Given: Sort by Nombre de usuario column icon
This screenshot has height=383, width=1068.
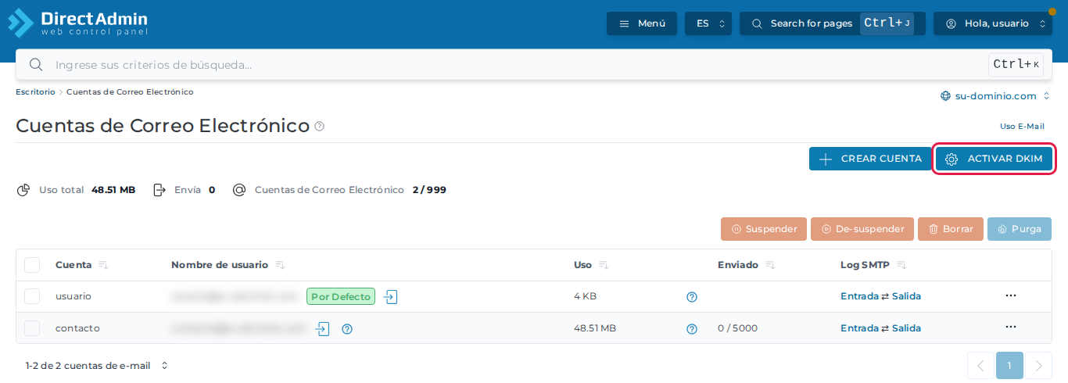Looking at the screenshot, I should [x=280, y=266].
